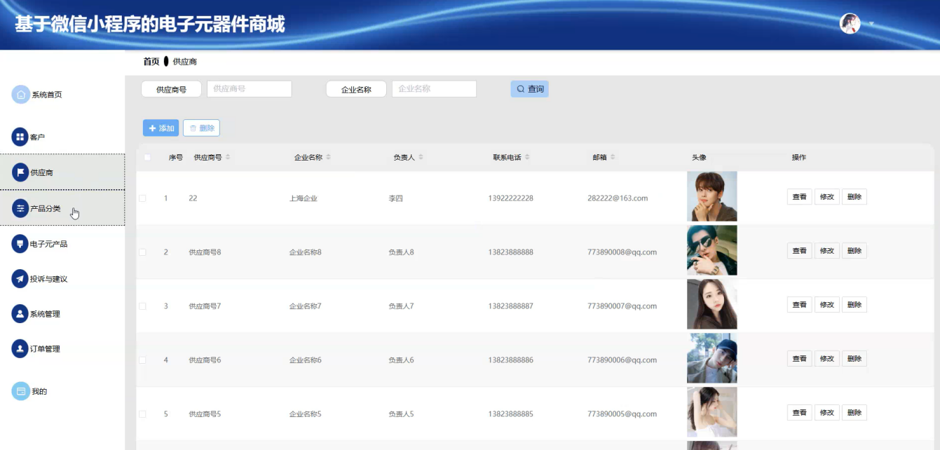940x450 pixels.
Task: Click 删除 for 企业名称5 row
Action: coord(854,413)
